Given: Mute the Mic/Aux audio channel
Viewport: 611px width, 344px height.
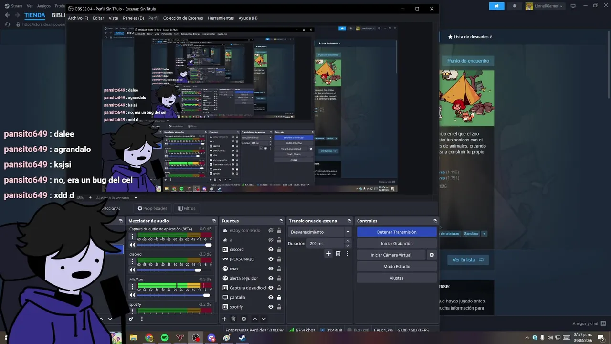Looking at the screenshot, I should 133,295.
